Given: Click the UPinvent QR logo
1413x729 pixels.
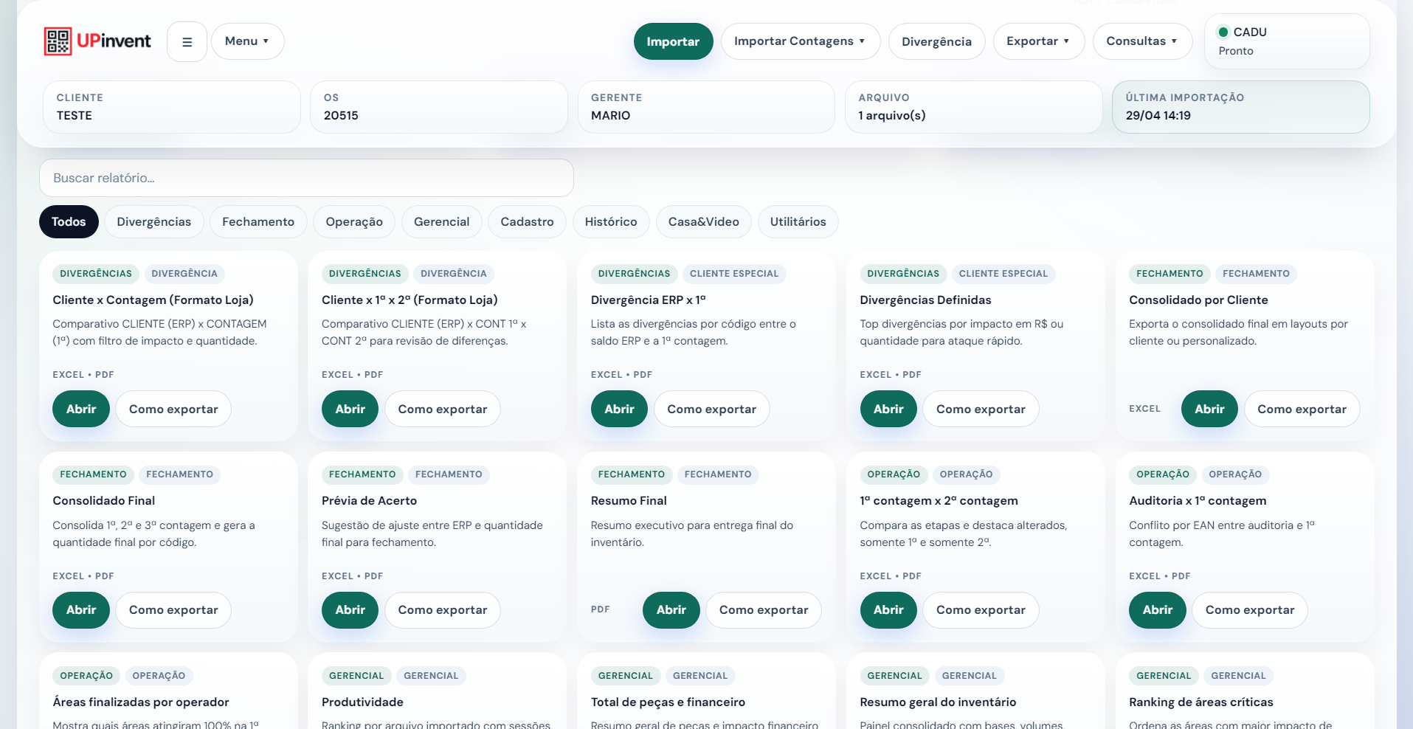Looking at the screenshot, I should pos(97,41).
